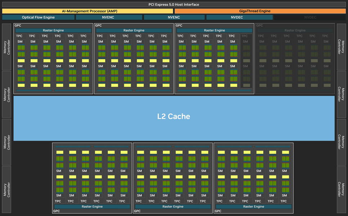Select the AI-Management Processor (AMP) block
This screenshot has width=348, height=216.
pos(88,11)
